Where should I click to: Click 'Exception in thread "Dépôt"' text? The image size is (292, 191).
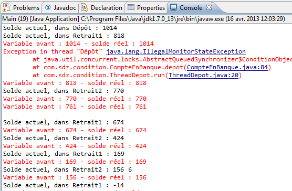53,51
